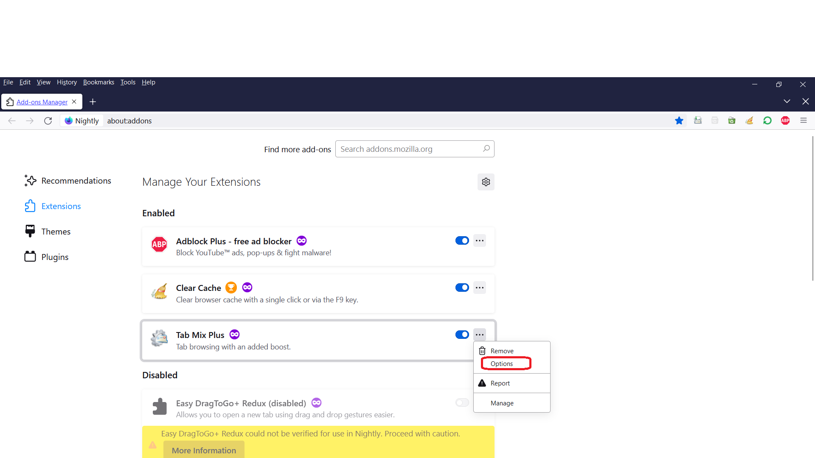Click the private browsing badge next to Tab Mix Plus
Screen dimensions: 815x458
click(x=234, y=335)
